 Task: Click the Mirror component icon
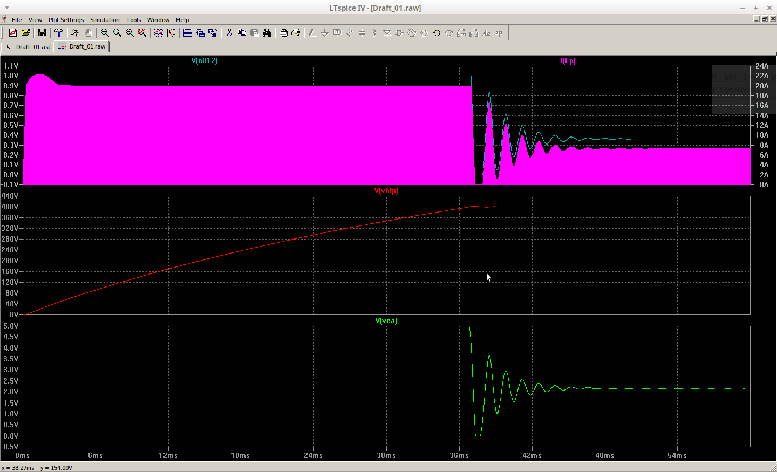point(474,33)
